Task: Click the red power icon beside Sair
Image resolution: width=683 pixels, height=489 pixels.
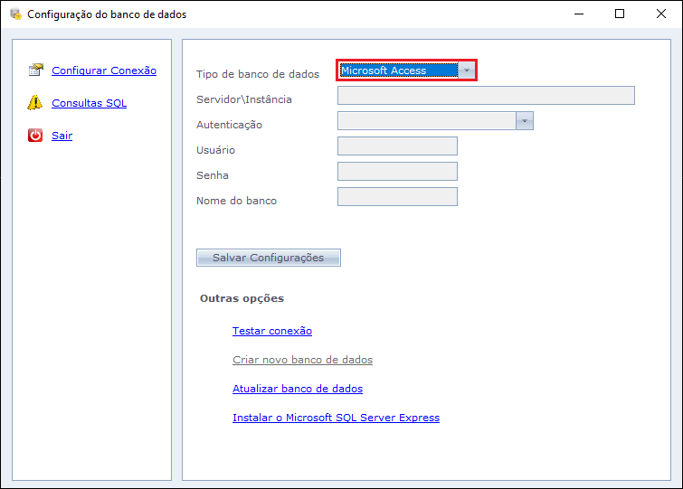Action: pyautogui.click(x=35, y=136)
